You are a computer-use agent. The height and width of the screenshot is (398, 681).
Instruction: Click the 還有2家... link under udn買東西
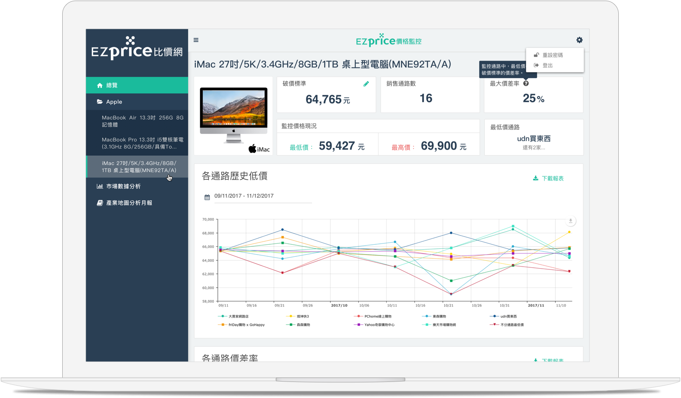(533, 147)
